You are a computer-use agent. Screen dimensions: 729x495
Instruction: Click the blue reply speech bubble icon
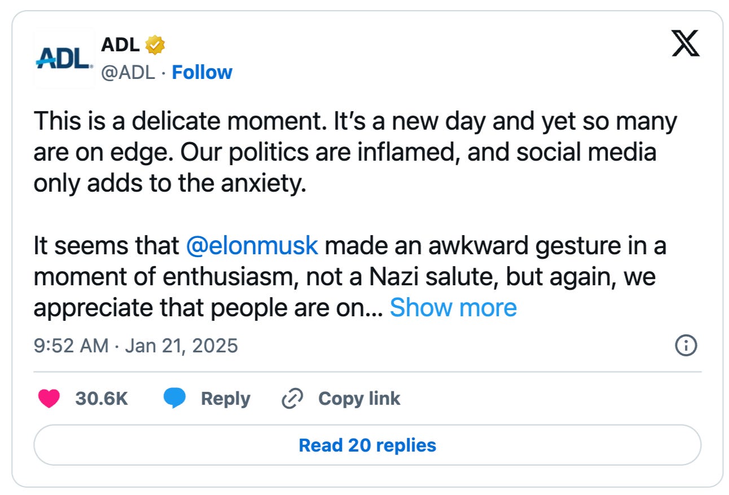(175, 399)
